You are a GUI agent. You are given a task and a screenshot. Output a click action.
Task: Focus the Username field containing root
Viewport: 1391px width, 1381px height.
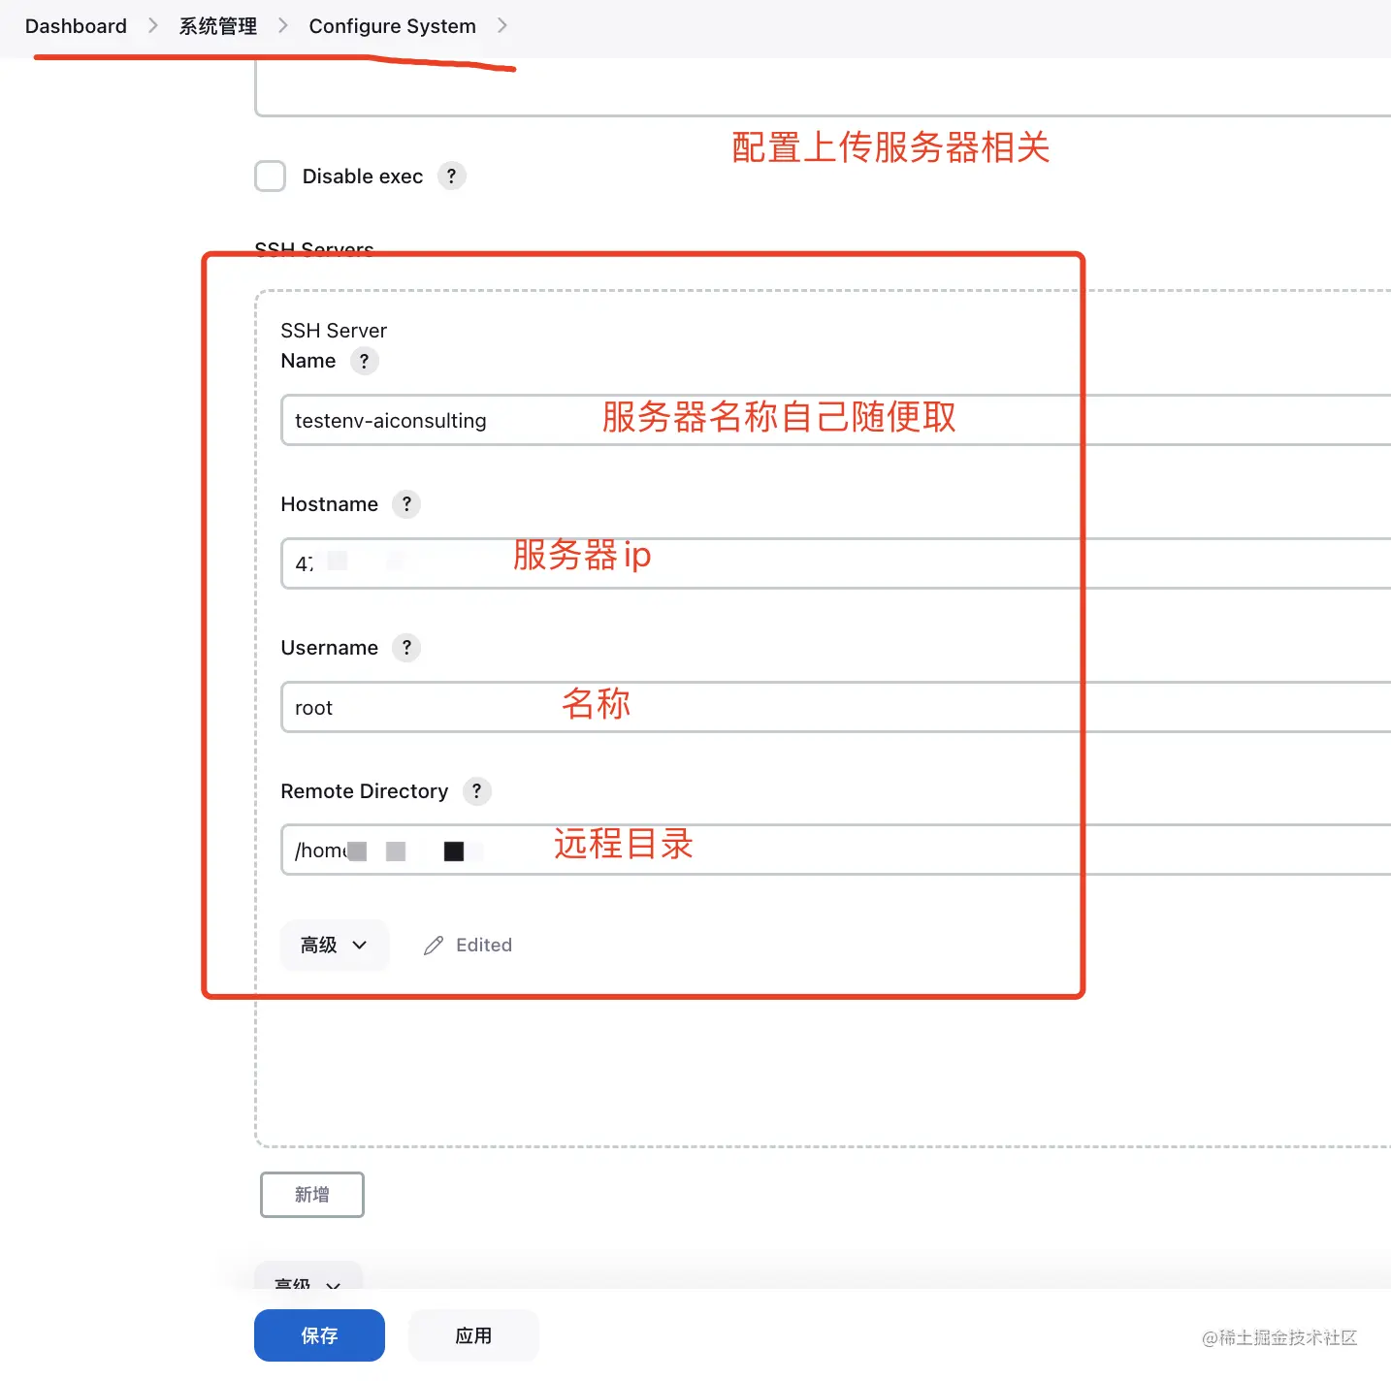tap(835, 707)
